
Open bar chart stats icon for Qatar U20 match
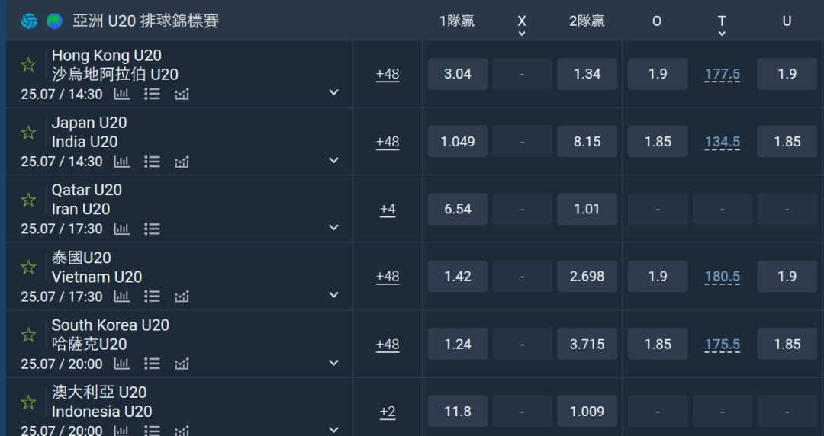pyautogui.click(x=122, y=229)
